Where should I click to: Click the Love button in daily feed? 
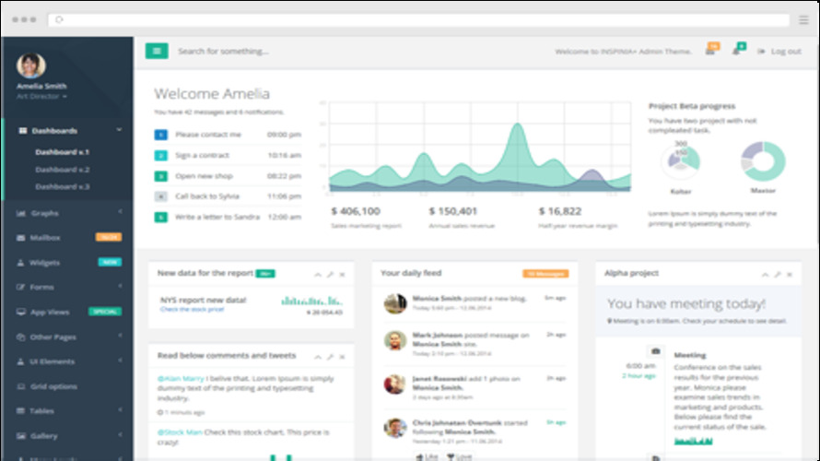coord(459,456)
